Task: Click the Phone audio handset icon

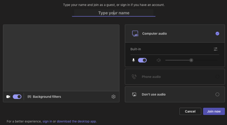Action: 134,77
